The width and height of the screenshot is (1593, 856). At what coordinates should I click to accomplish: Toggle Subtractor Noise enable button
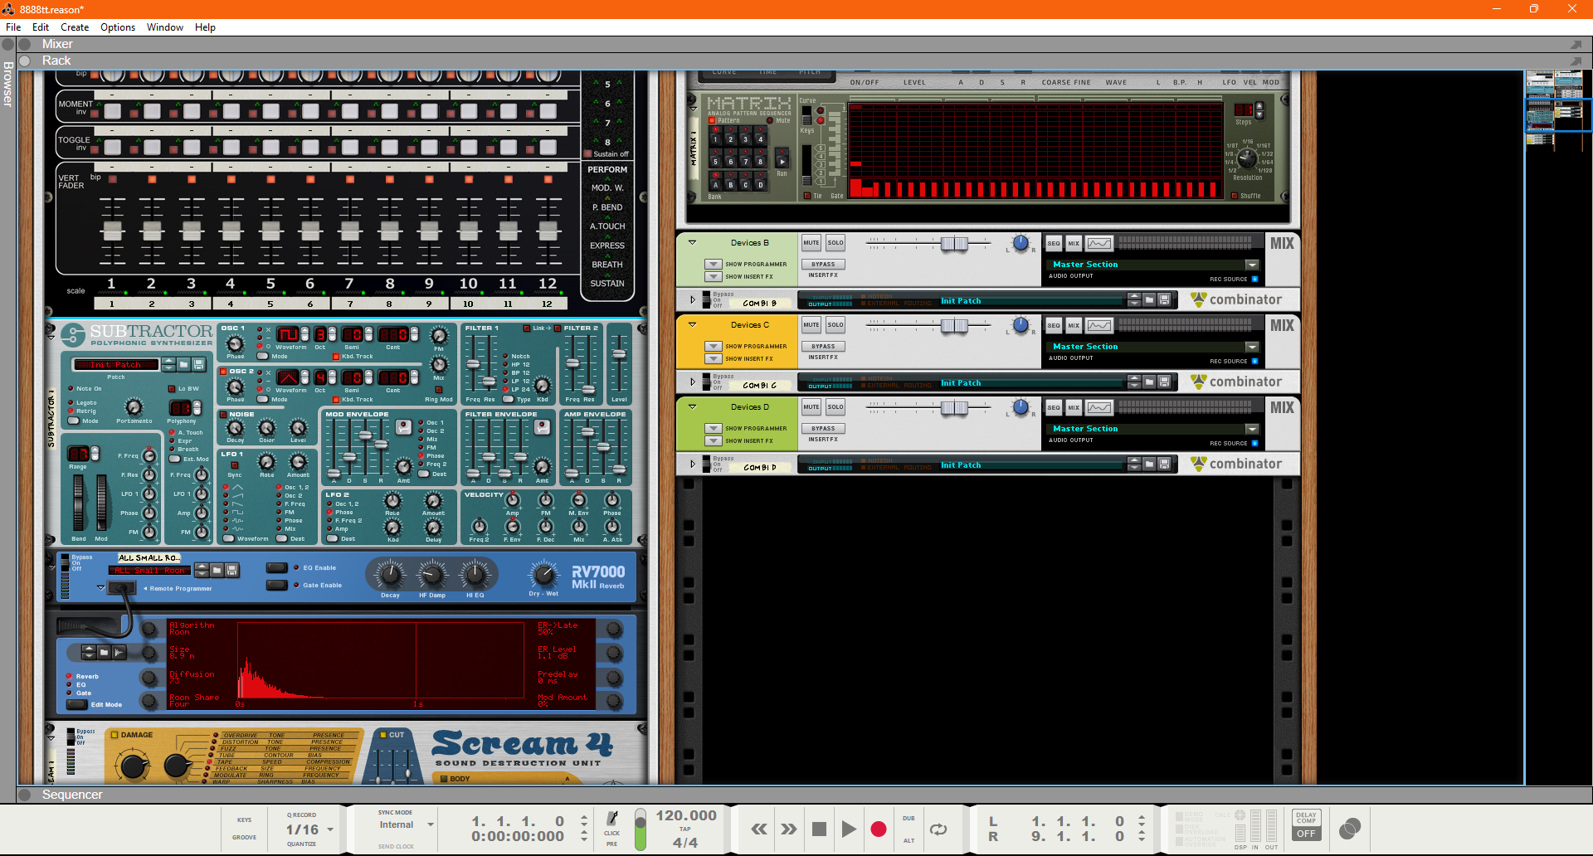tap(223, 414)
